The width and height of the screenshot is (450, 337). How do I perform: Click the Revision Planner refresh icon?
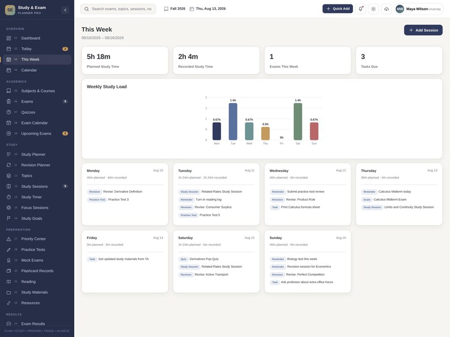click(9, 165)
